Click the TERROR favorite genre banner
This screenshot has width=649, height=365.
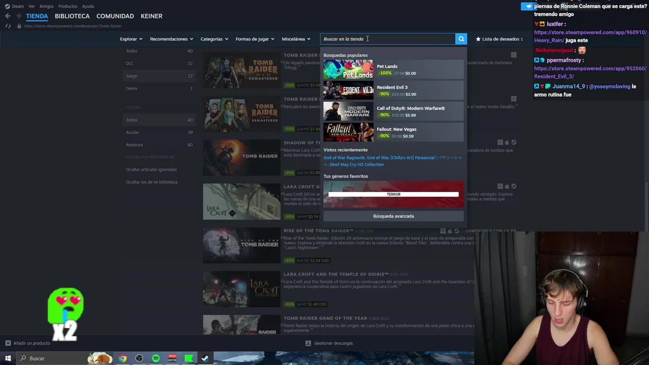click(393, 194)
